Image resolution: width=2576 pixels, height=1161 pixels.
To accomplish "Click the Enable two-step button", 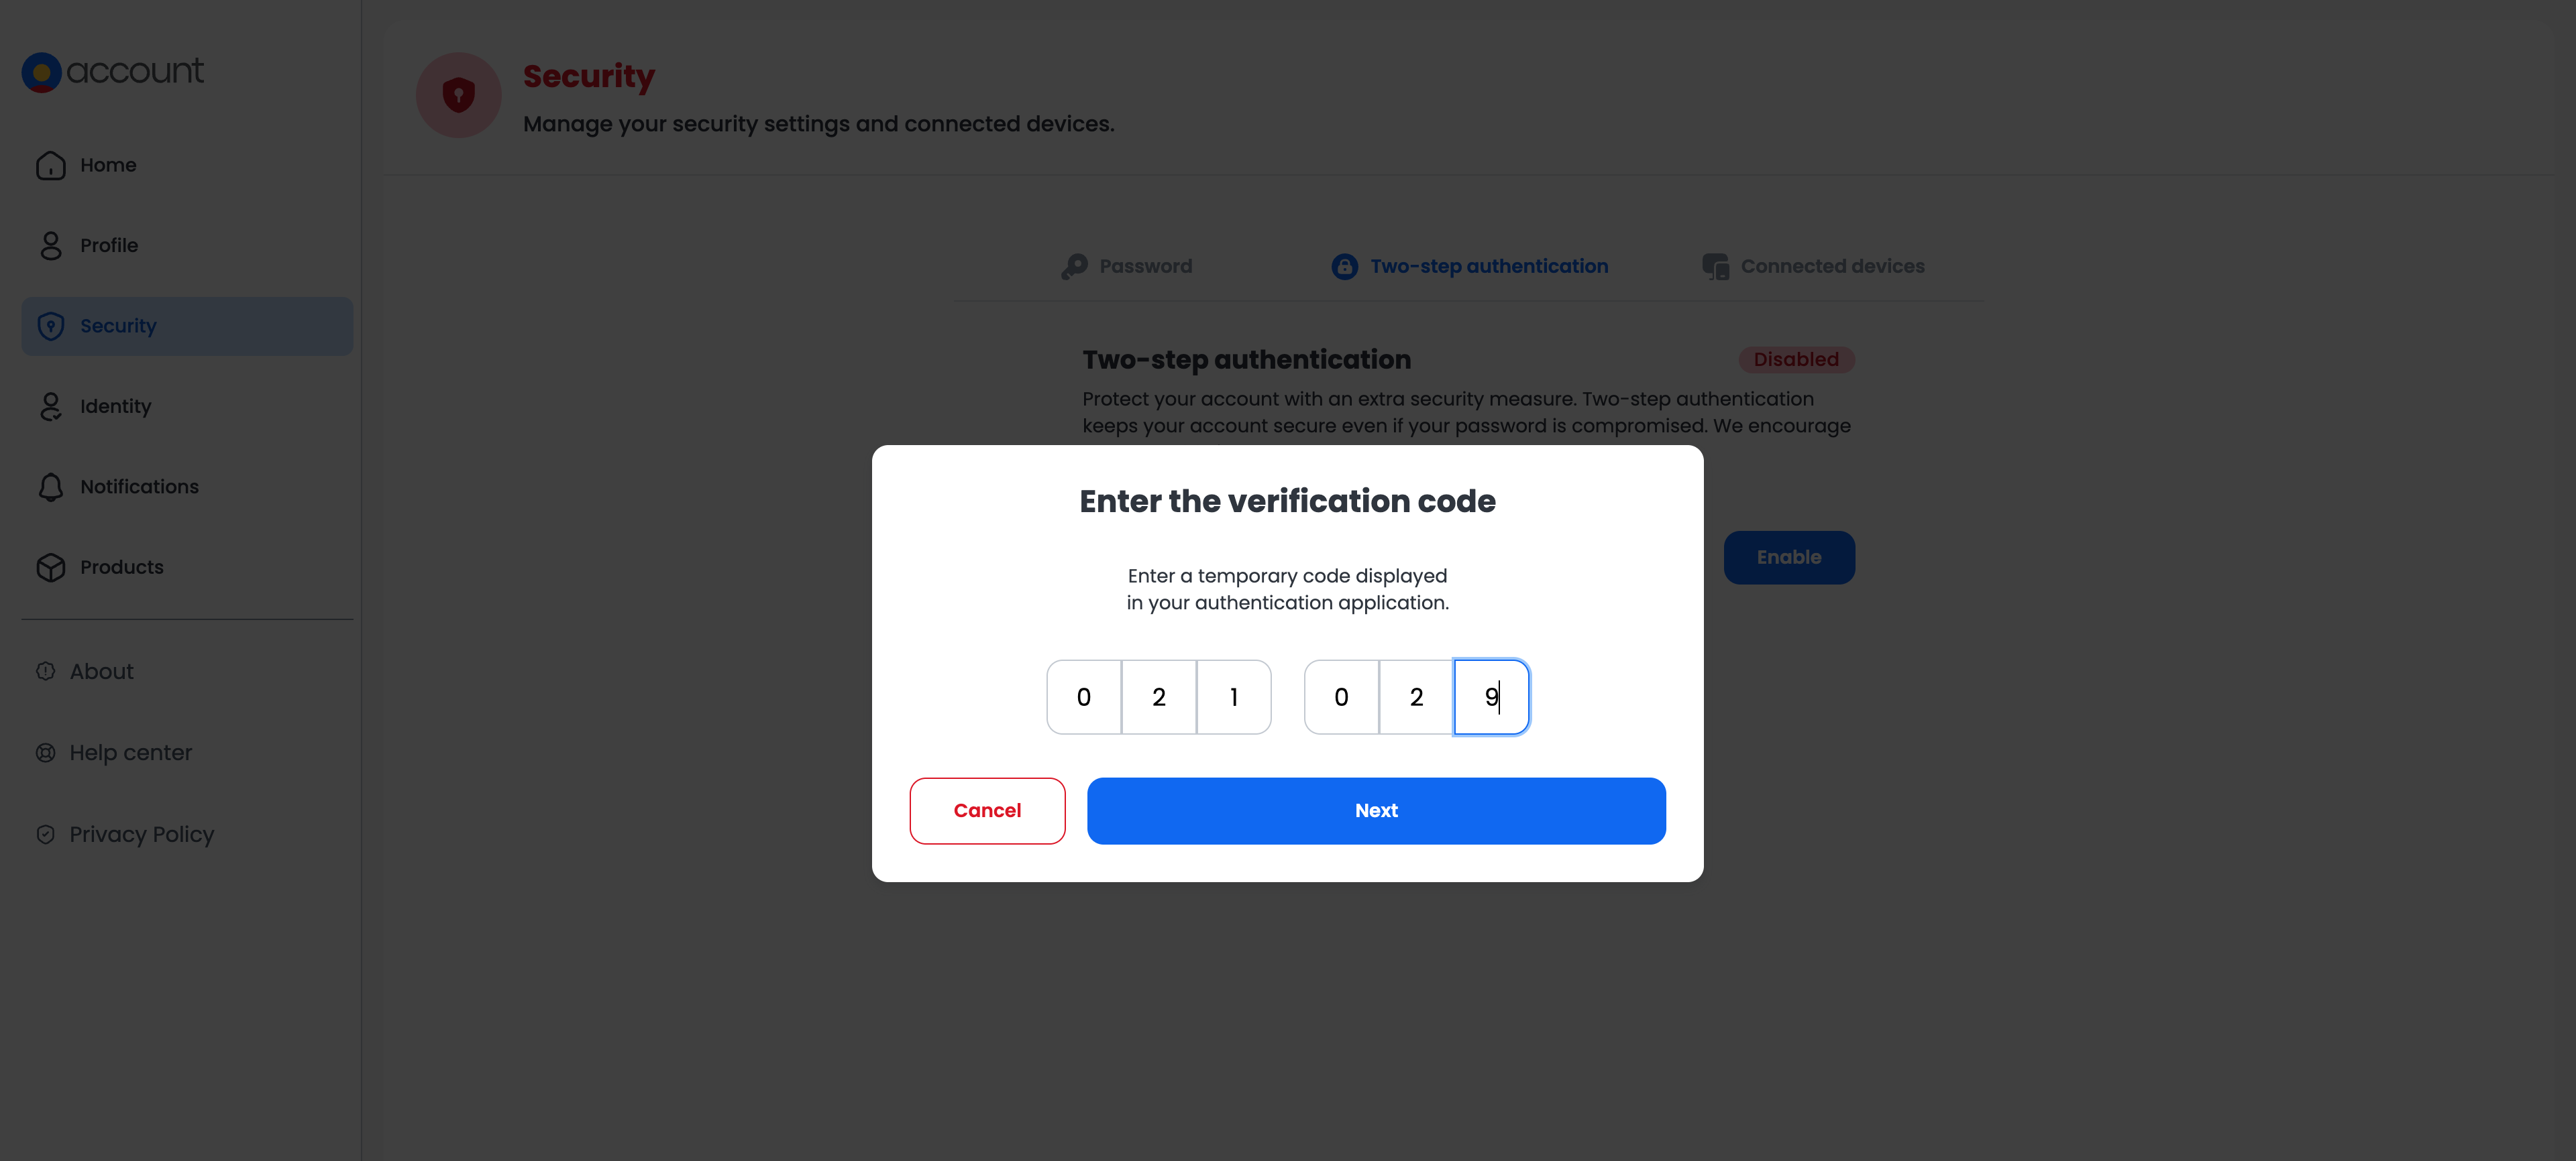I will [x=1789, y=558].
